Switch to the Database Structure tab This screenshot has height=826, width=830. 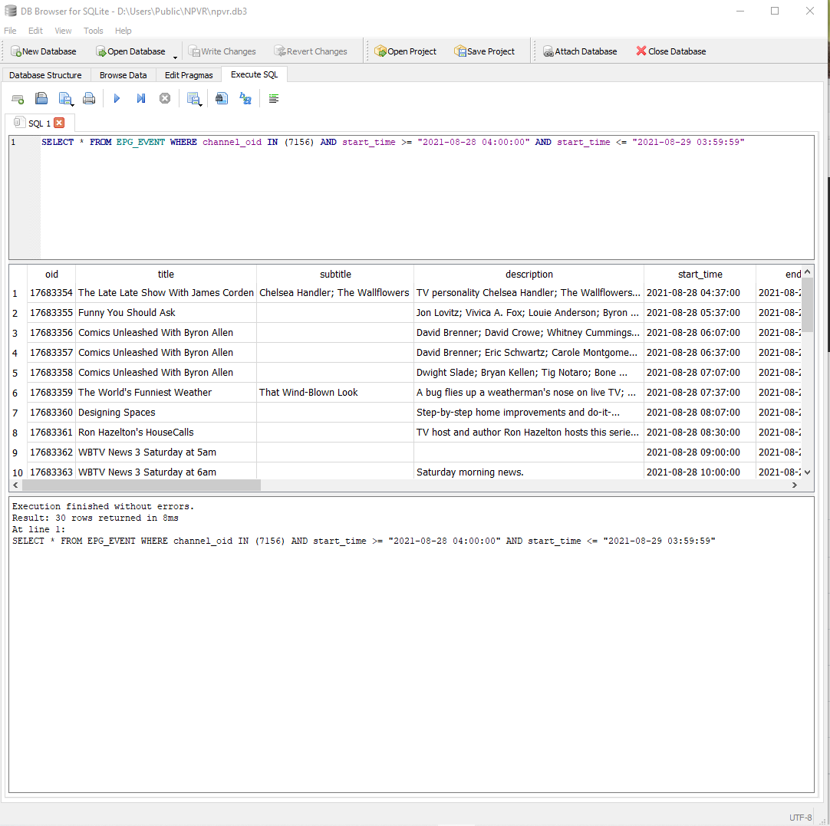coord(45,74)
